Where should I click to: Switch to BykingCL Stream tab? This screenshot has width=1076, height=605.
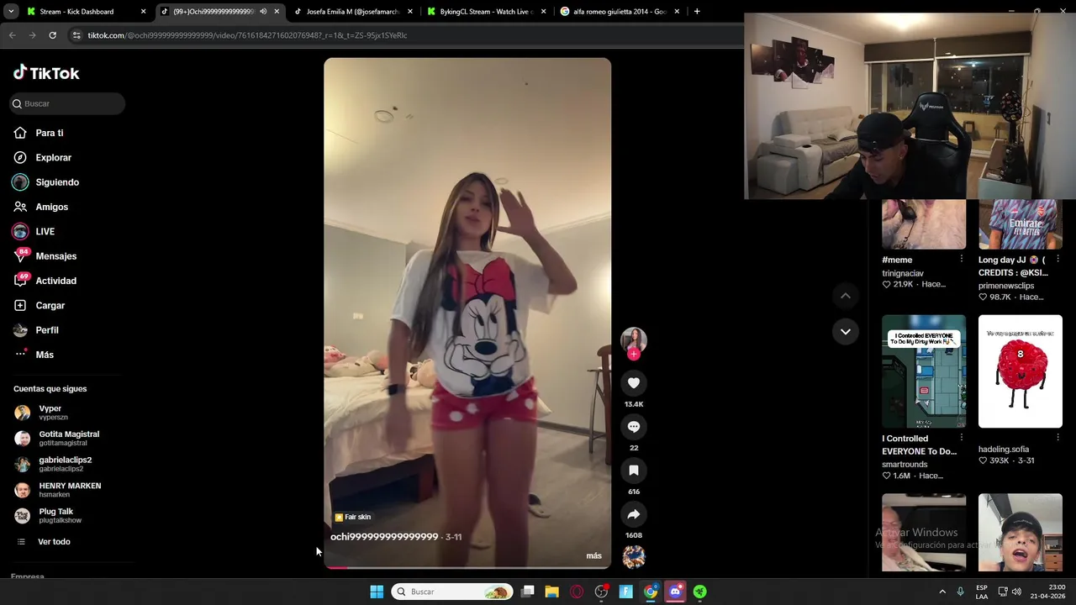486,12
